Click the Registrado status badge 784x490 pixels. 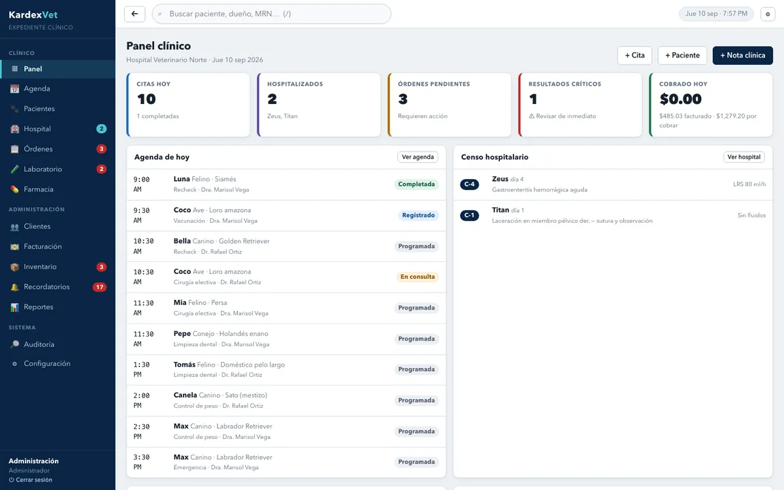418,215
